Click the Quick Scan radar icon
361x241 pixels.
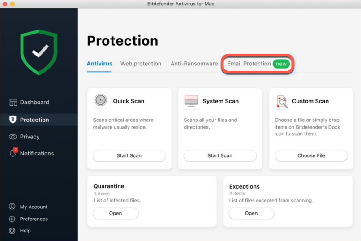tap(101, 100)
